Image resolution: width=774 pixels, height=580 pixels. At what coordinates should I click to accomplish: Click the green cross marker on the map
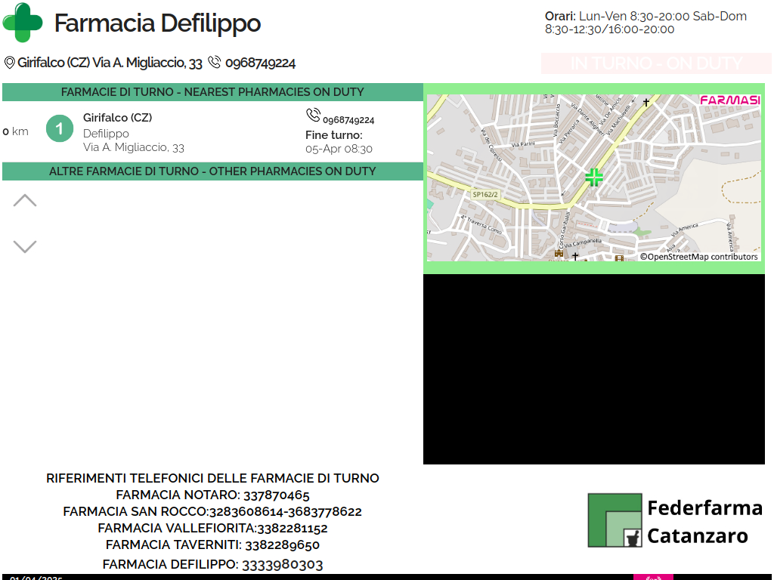594,177
